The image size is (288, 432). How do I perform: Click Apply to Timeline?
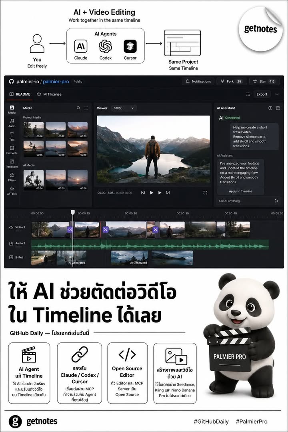(240, 191)
